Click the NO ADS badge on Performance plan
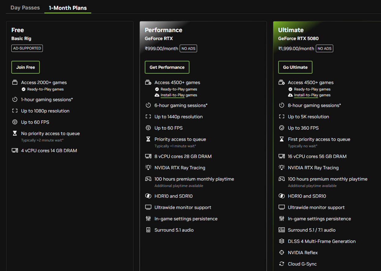This screenshot has width=381, height=271. [188, 49]
